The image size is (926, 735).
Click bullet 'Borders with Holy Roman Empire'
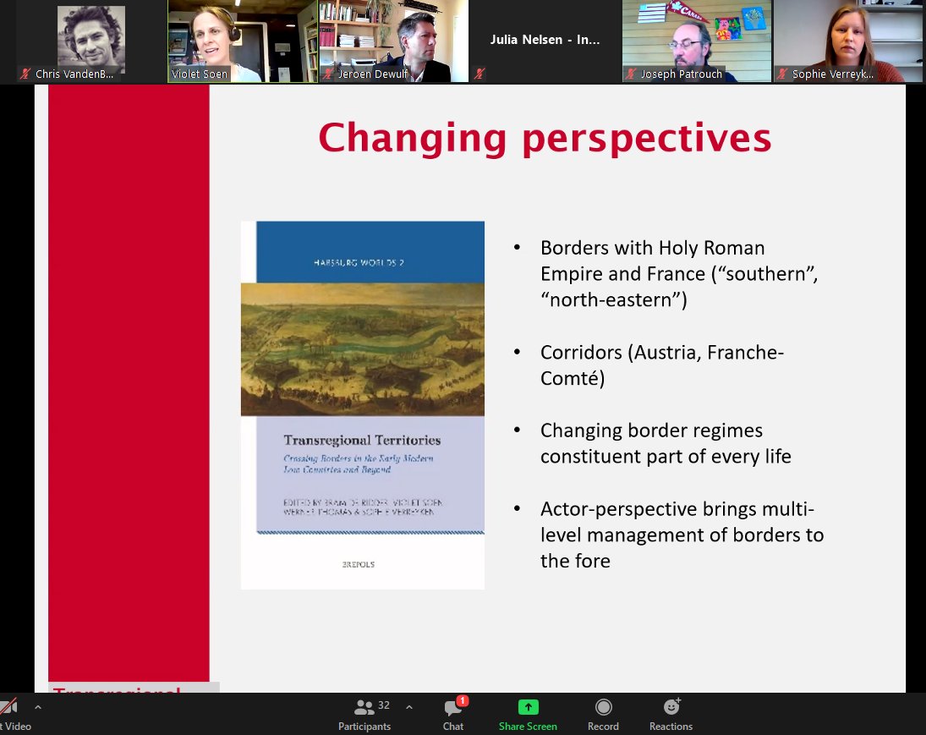click(678, 273)
